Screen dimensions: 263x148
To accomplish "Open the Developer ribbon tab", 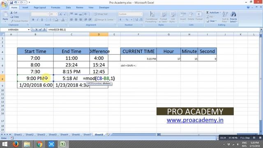I will pyautogui.click(x=104, y=7).
